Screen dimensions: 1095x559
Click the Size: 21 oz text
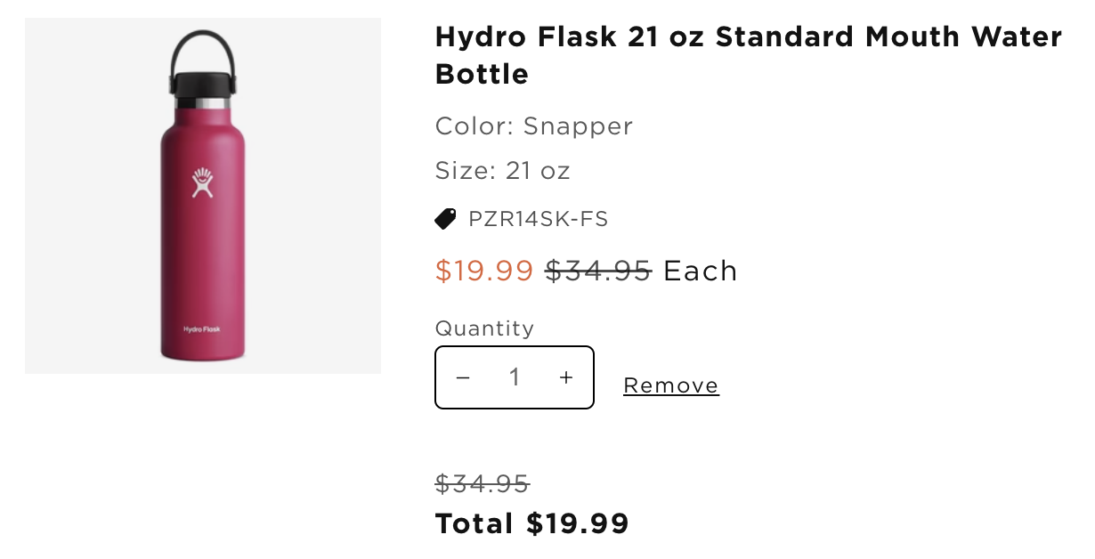coord(502,170)
